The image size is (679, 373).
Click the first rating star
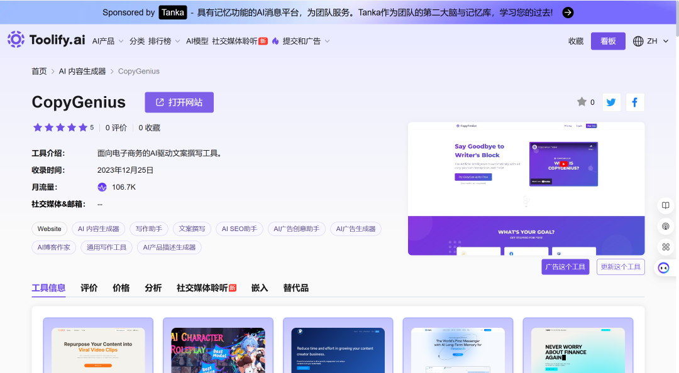pyautogui.click(x=38, y=127)
